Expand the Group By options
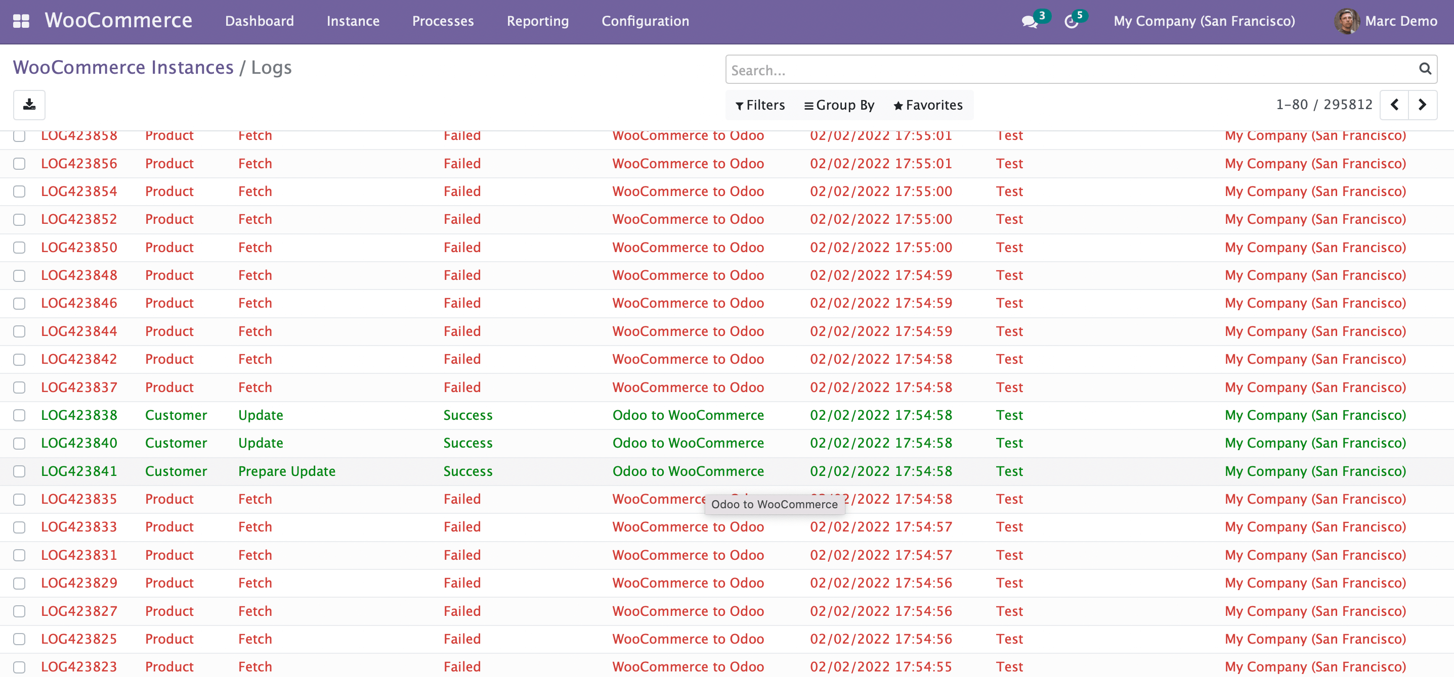1454x677 pixels. tap(839, 105)
